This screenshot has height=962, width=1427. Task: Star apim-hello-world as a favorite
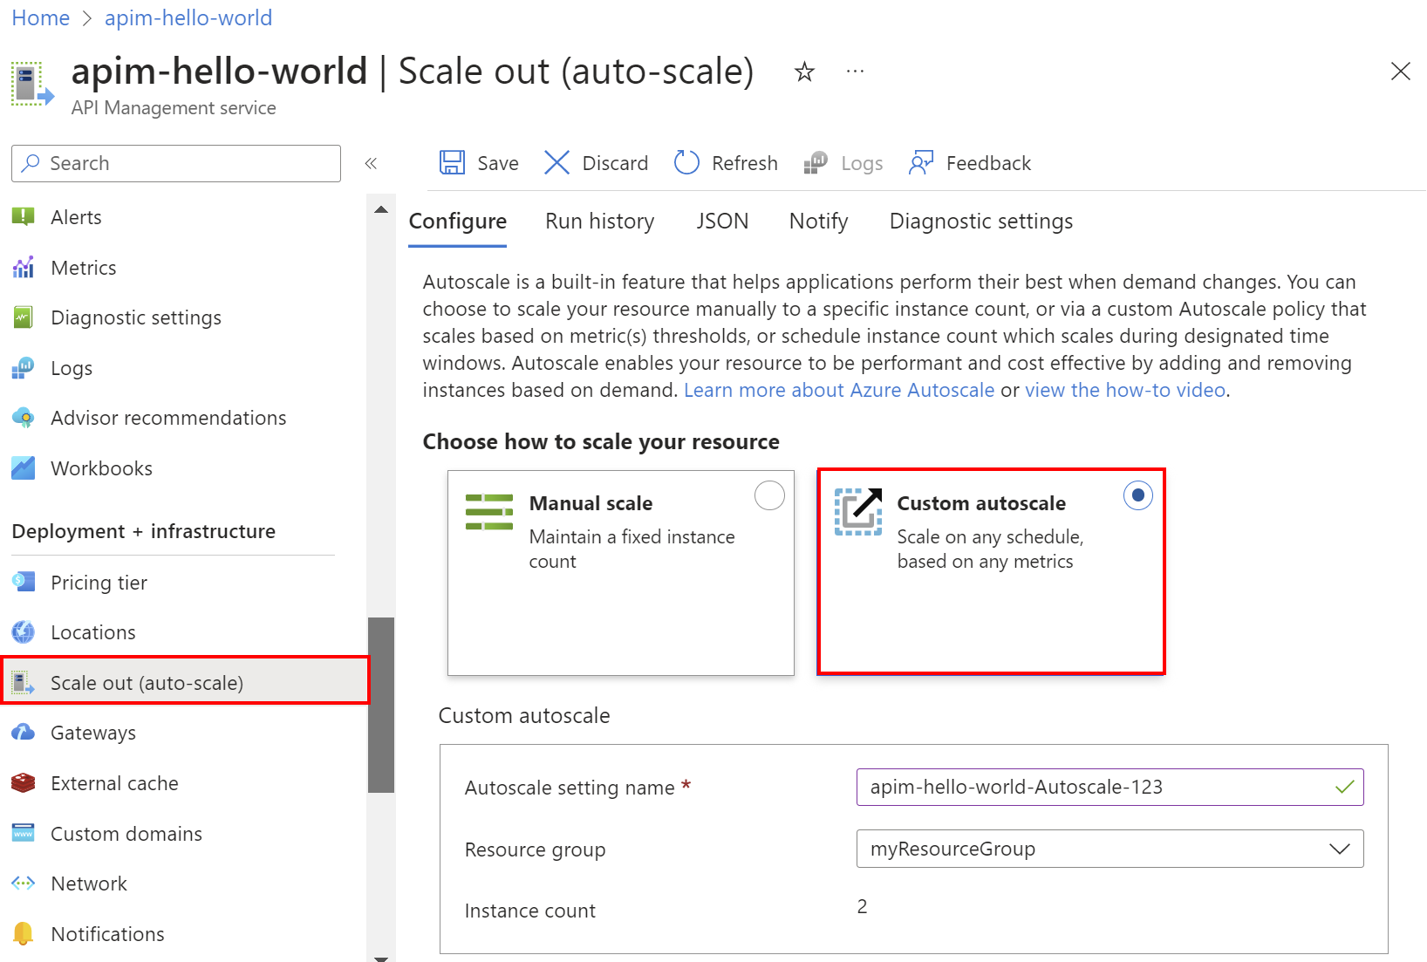(x=803, y=72)
